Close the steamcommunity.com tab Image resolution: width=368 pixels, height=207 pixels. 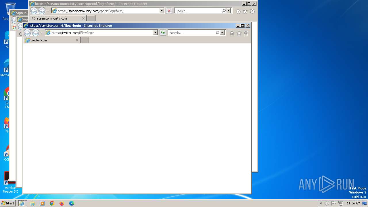(83, 18)
